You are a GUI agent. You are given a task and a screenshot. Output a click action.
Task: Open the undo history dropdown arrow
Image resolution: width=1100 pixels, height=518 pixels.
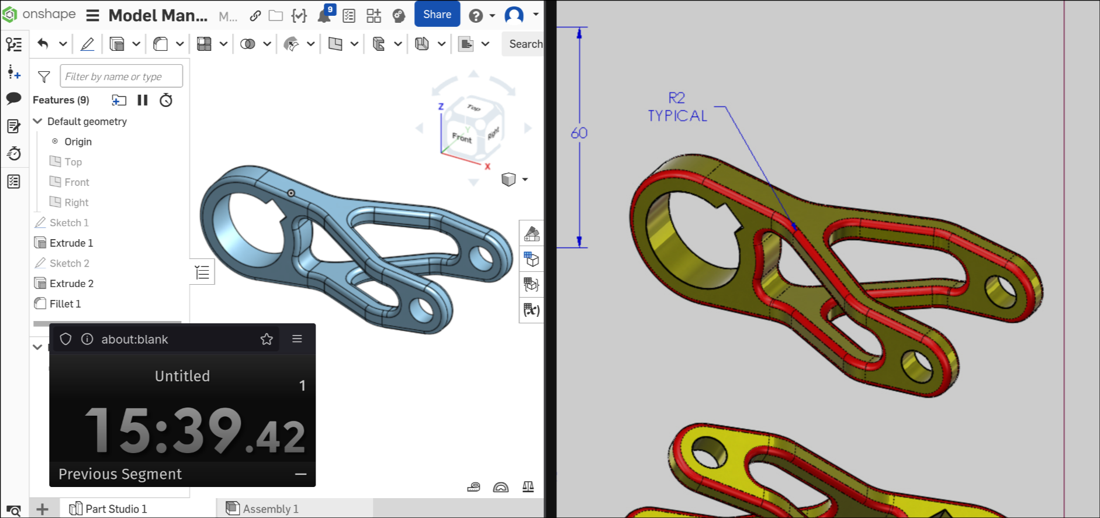click(x=63, y=44)
